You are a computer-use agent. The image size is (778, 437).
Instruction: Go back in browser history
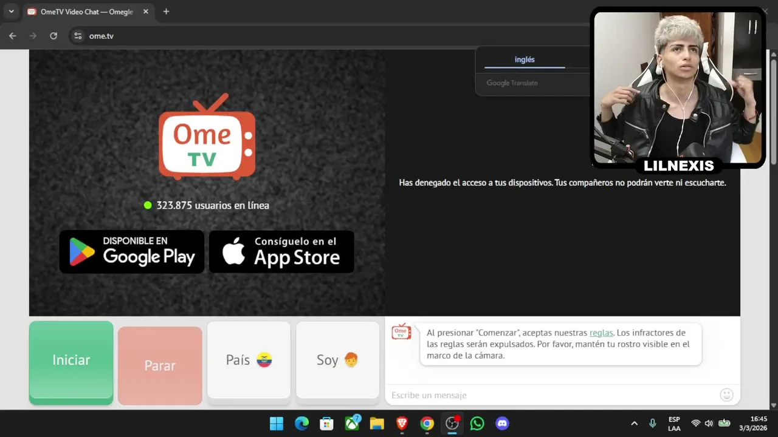coord(12,36)
